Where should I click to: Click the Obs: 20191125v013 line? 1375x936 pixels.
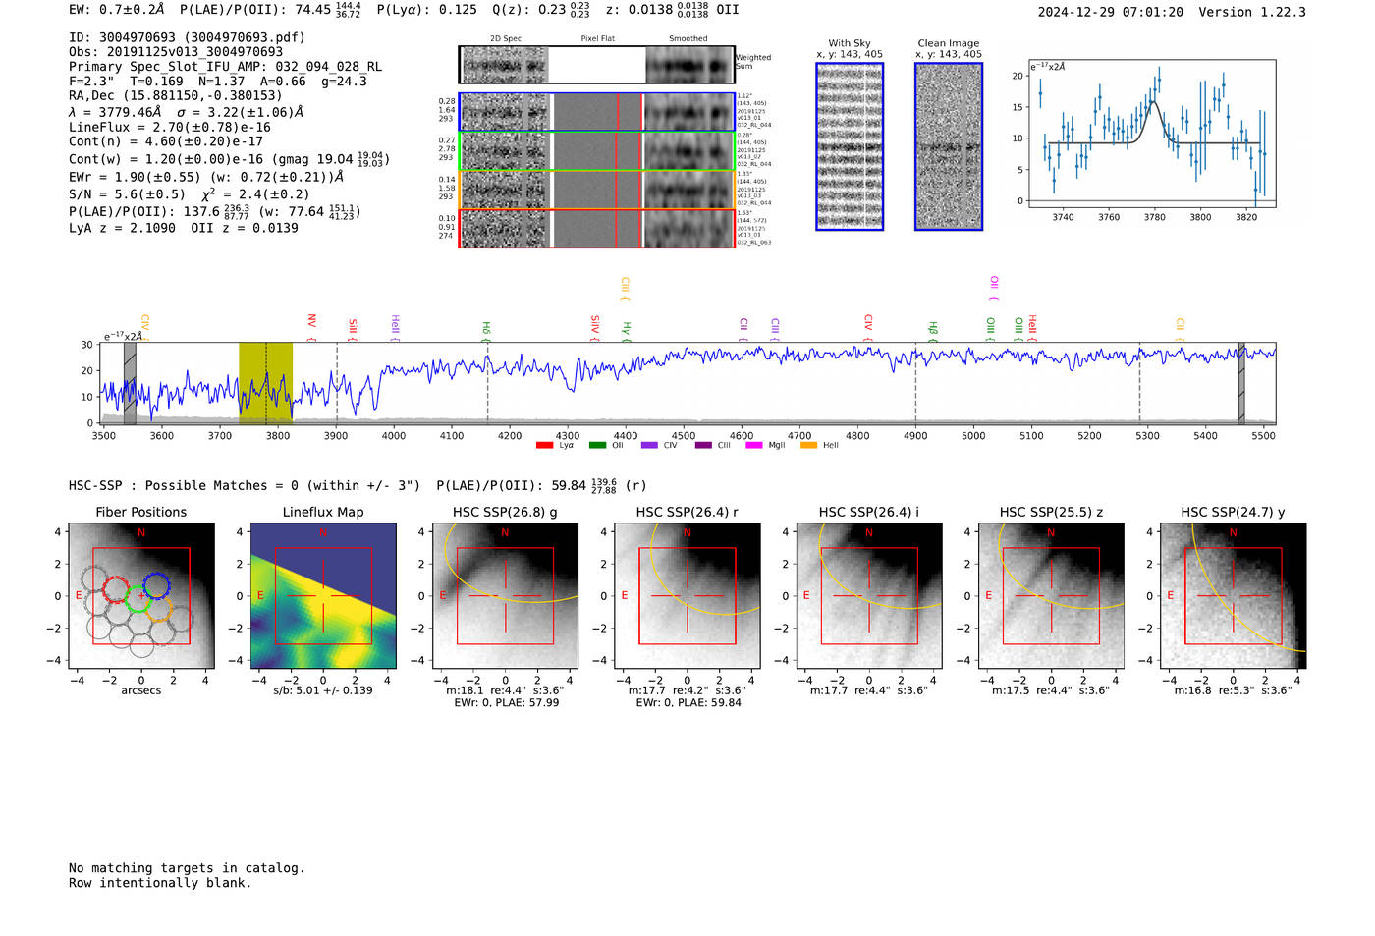176,52
